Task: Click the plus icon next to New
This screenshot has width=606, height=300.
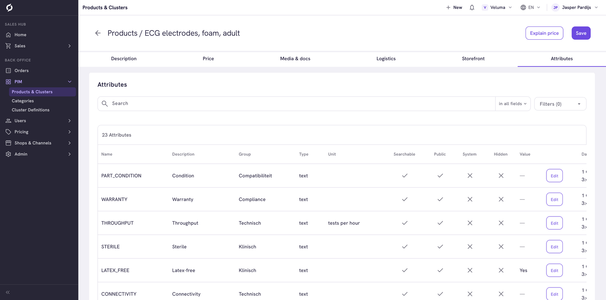Action: tap(448, 7)
